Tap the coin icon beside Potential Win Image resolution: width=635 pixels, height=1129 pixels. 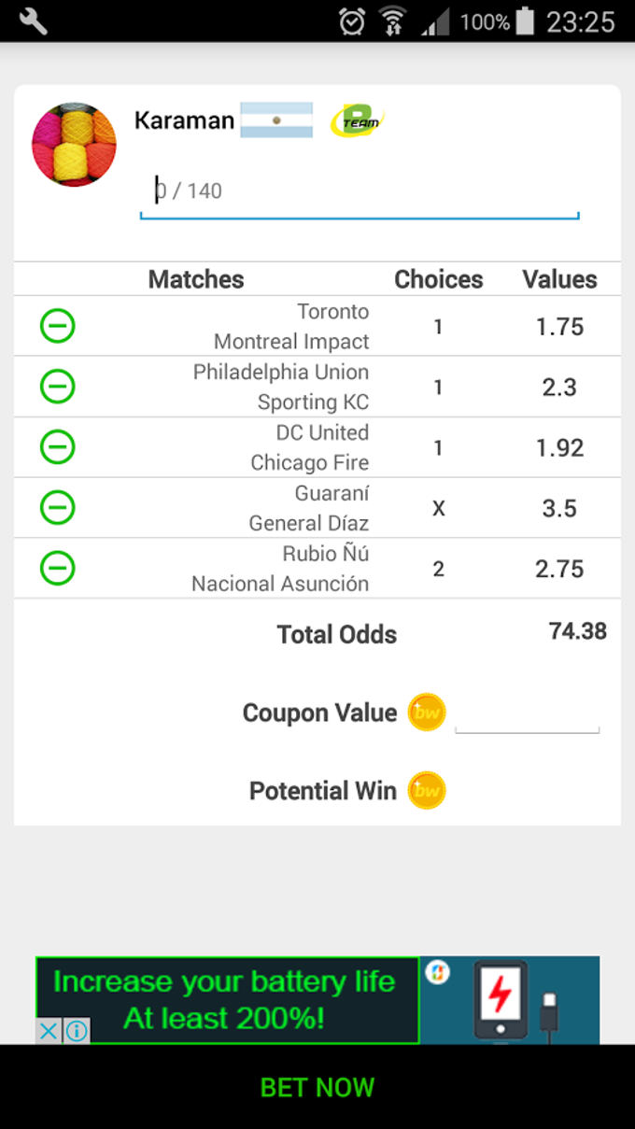click(x=427, y=791)
